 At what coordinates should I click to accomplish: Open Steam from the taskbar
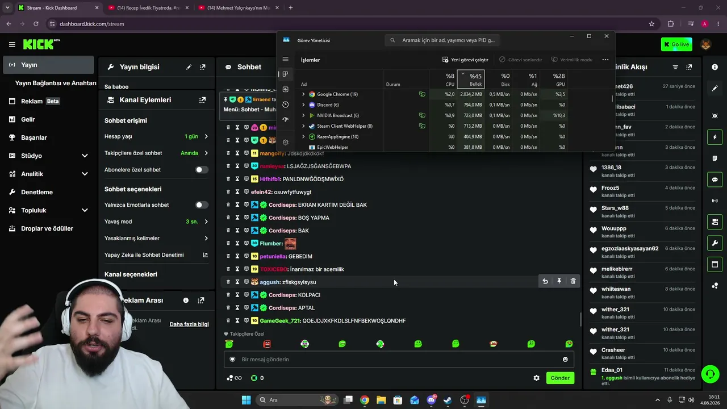(448, 400)
